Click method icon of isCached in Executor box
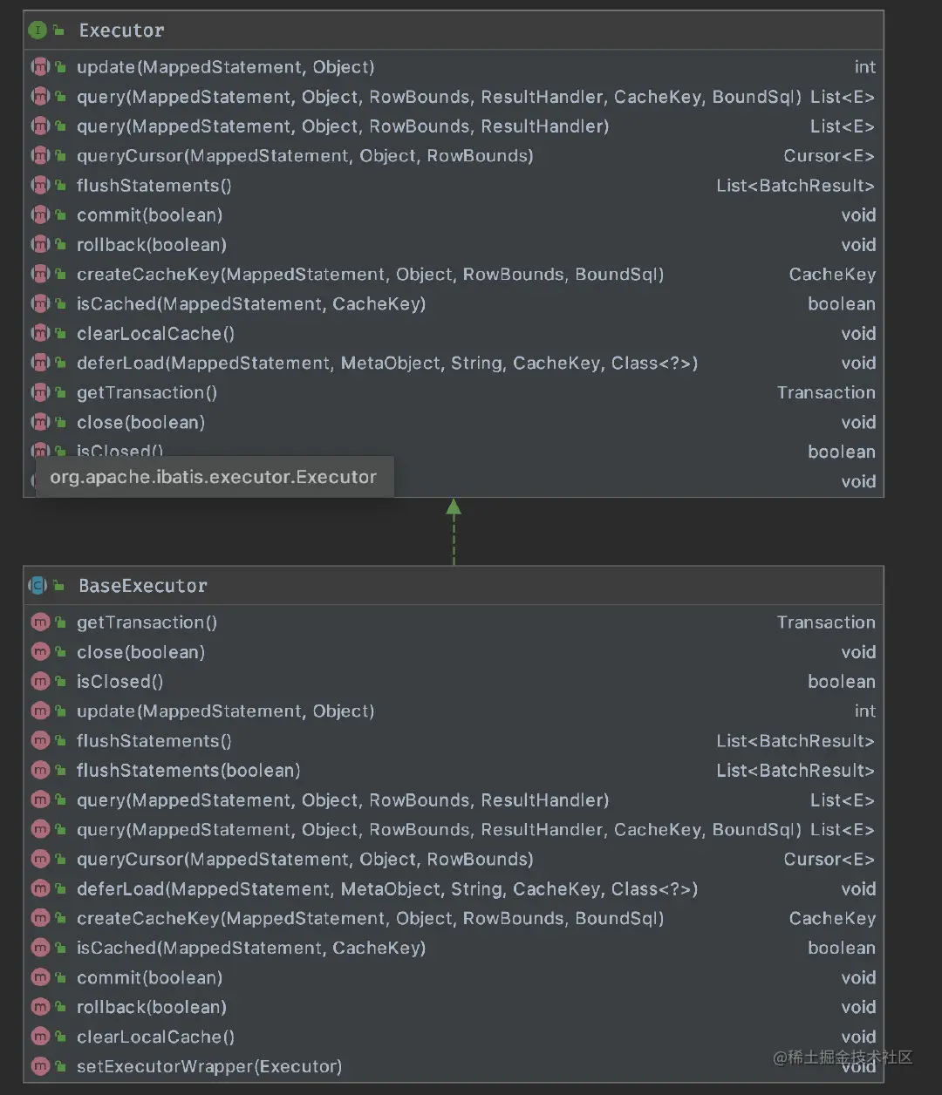 tap(40, 304)
